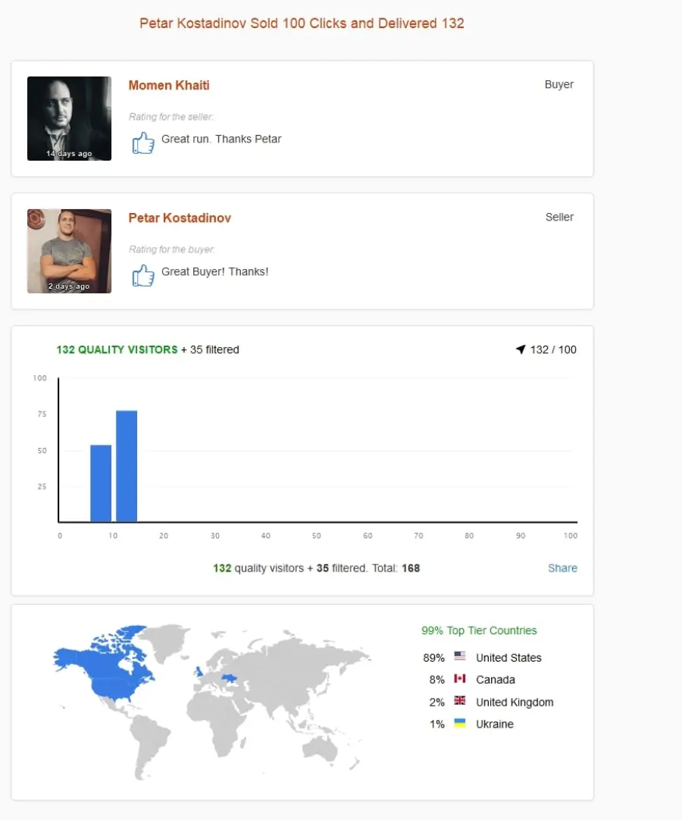This screenshot has width=682, height=820.
Task: Click the thumbs-up icon beside Great run
Action: pyautogui.click(x=143, y=142)
